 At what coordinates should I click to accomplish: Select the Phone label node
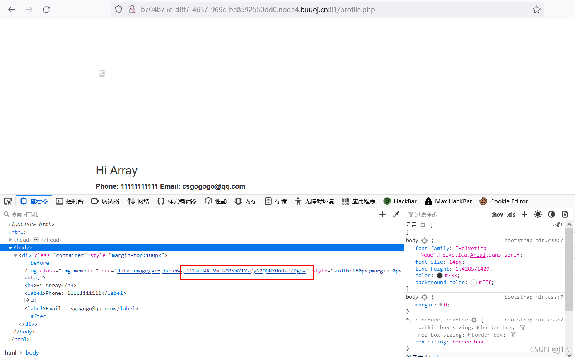click(x=75, y=293)
